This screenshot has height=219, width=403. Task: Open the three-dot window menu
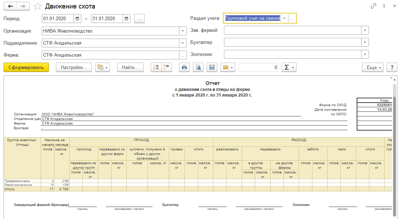pos(384,6)
